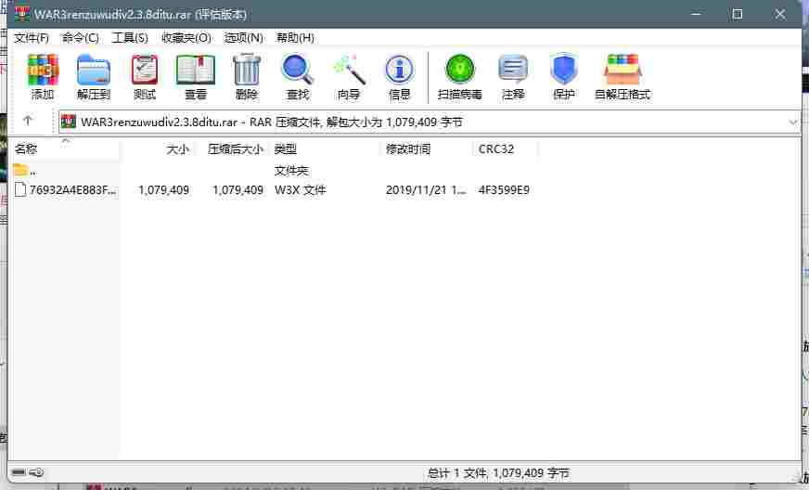Click the 76932A4E883F file icon

[20, 189]
